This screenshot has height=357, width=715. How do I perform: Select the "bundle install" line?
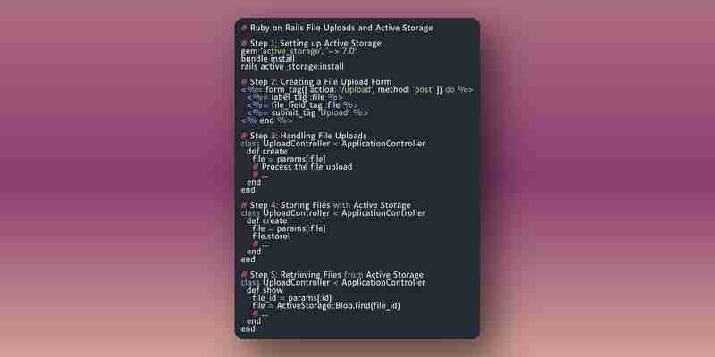click(267, 59)
